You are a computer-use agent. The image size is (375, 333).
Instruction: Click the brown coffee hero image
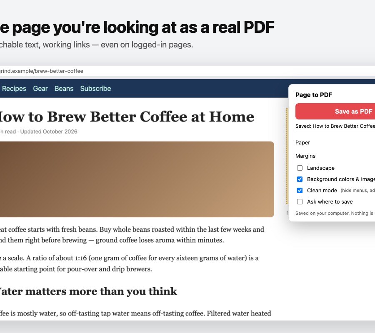coord(137,179)
